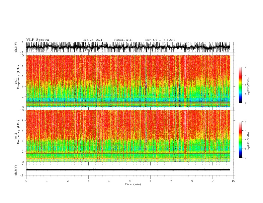
Task: Click the ch.1 spectrogram color bar
Action: tap(240, 85)
